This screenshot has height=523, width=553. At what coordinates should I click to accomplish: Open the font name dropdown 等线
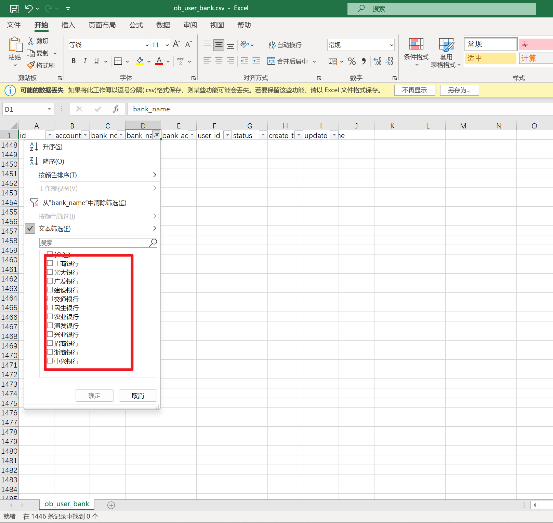147,45
